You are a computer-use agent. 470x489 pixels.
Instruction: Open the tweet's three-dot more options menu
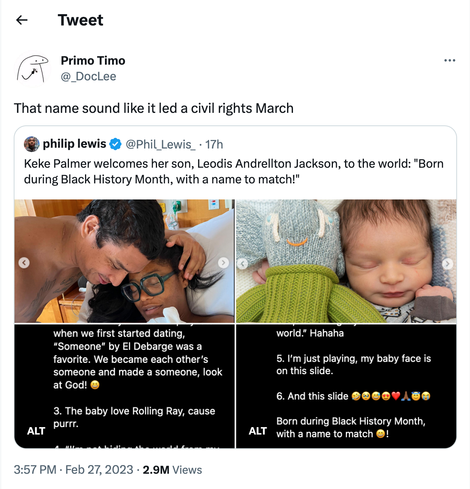(450, 60)
